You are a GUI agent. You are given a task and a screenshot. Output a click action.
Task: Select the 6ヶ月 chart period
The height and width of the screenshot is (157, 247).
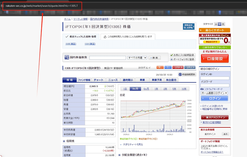pyautogui.click(x=146, y=89)
